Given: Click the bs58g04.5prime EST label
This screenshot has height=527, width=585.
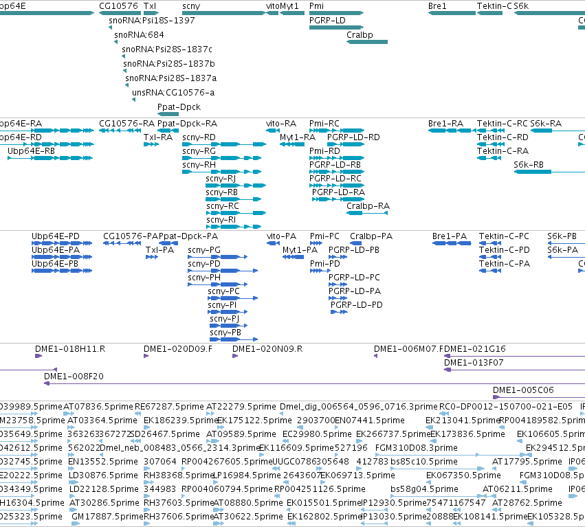Looking at the screenshot, I should point(424,489).
